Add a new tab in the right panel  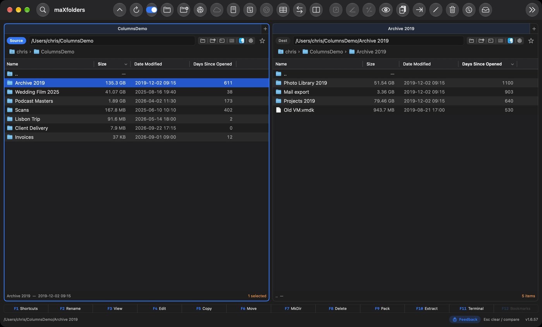tap(534, 29)
